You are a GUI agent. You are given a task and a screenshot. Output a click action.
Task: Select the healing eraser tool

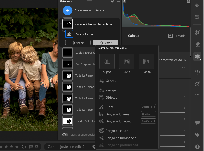pos(197,45)
